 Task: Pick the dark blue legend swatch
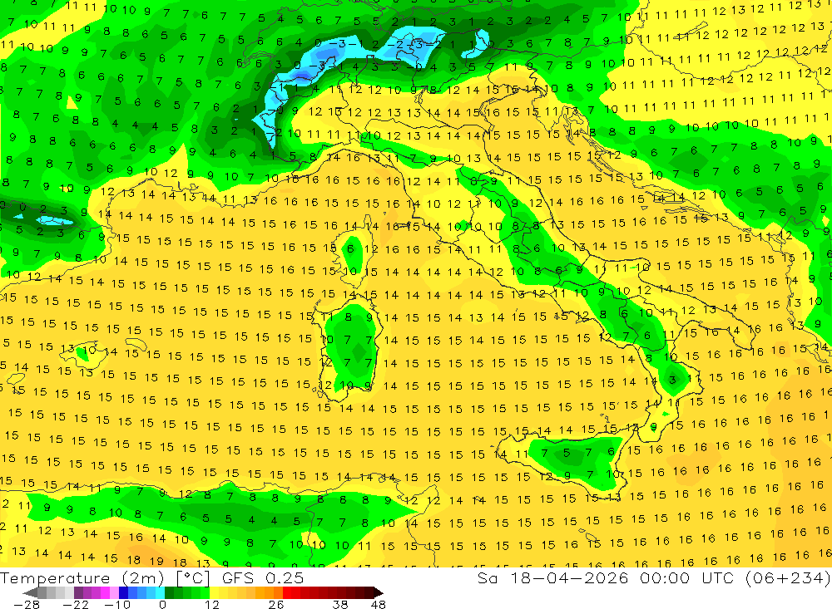click(123, 593)
